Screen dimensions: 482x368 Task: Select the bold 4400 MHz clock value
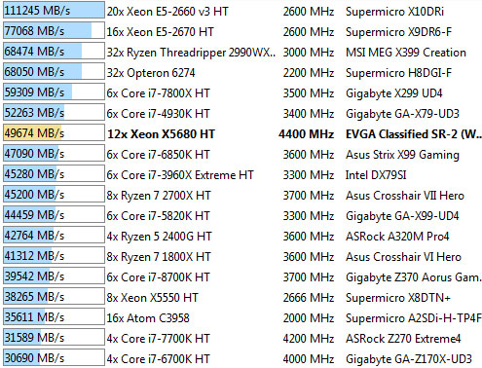(306, 134)
